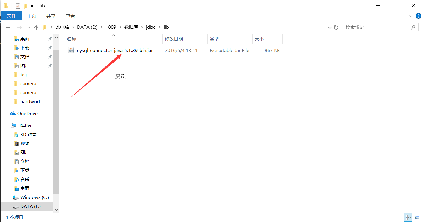Click the Executable Jar File type cell
Screen dimensions: 422x222
pos(230,51)
